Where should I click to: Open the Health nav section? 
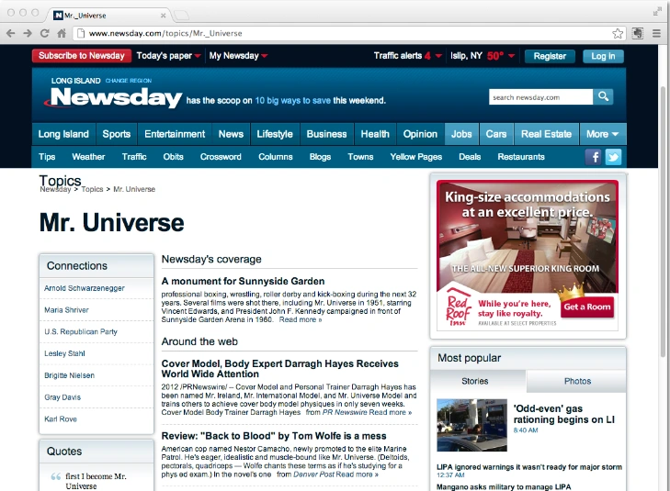click(375, 134)
